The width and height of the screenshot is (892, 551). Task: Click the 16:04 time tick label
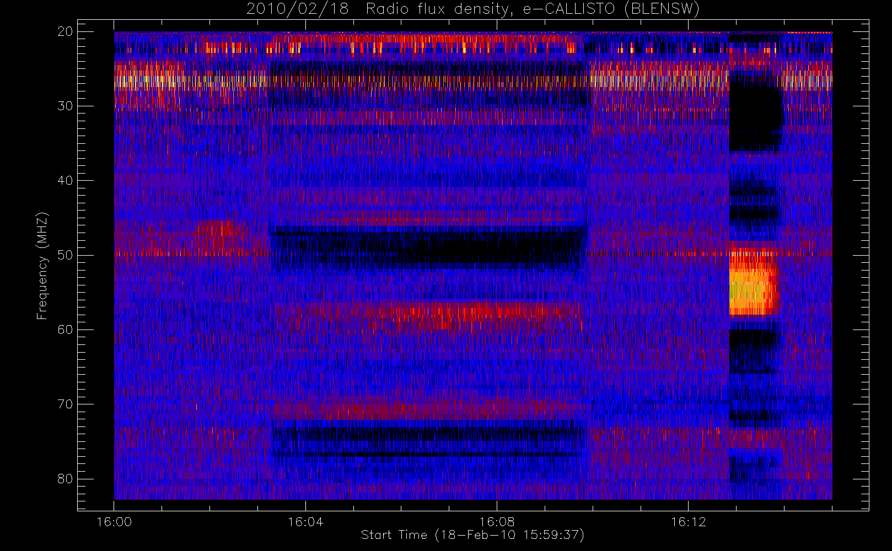[x=305, y=522]
